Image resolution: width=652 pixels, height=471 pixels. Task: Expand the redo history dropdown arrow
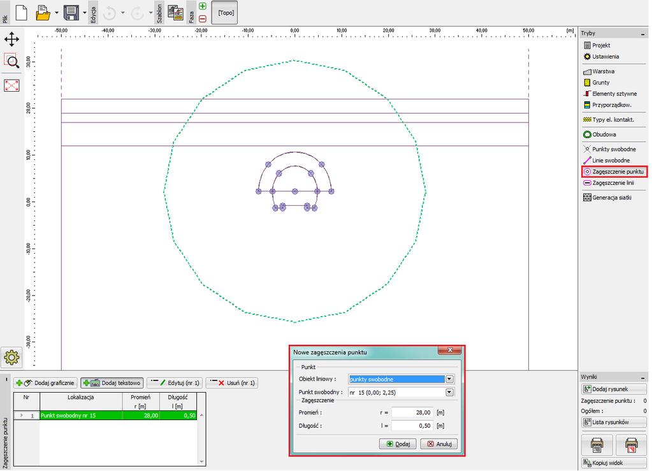coord(150,13)
